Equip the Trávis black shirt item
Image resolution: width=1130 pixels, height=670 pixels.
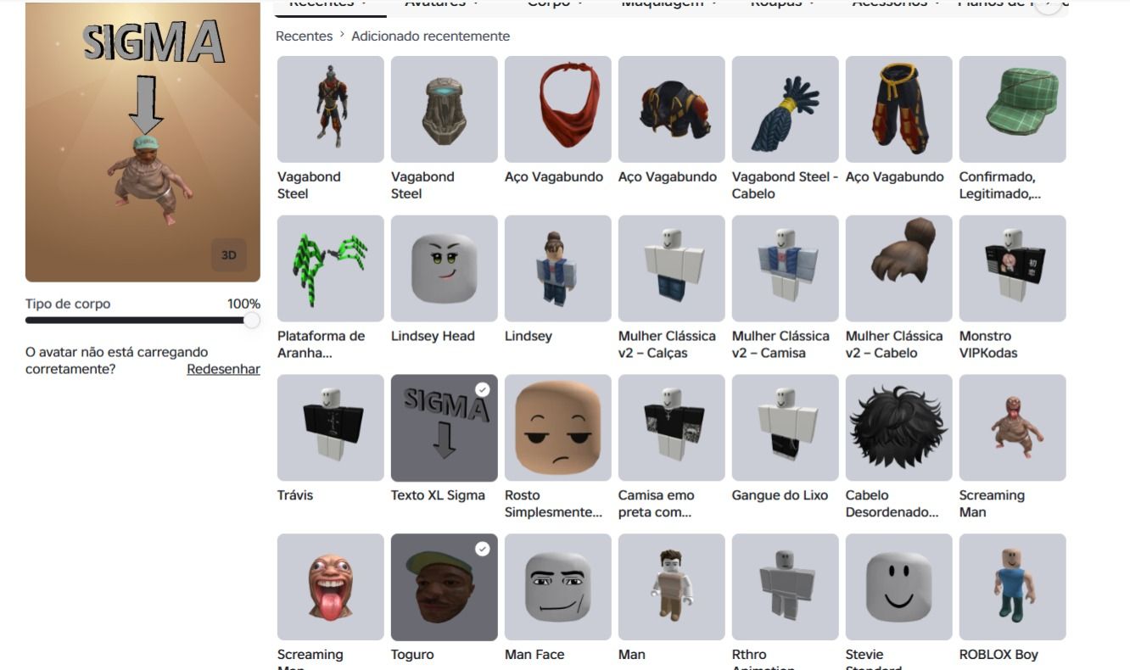tap(331, 428)
